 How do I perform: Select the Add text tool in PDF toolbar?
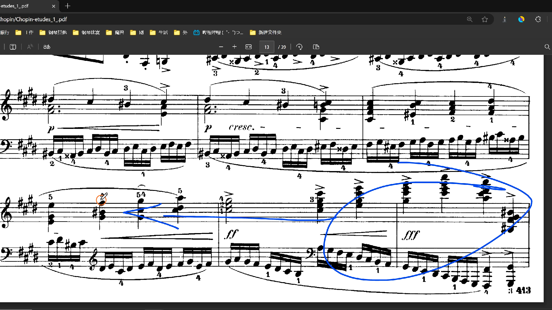pos(13,47)
